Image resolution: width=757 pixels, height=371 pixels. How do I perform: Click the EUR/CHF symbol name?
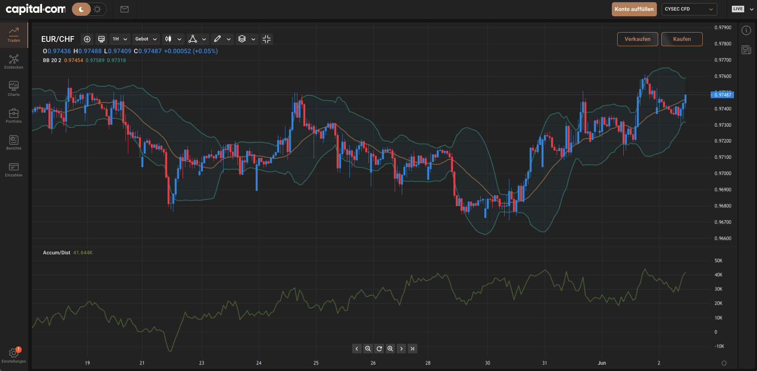58,39
